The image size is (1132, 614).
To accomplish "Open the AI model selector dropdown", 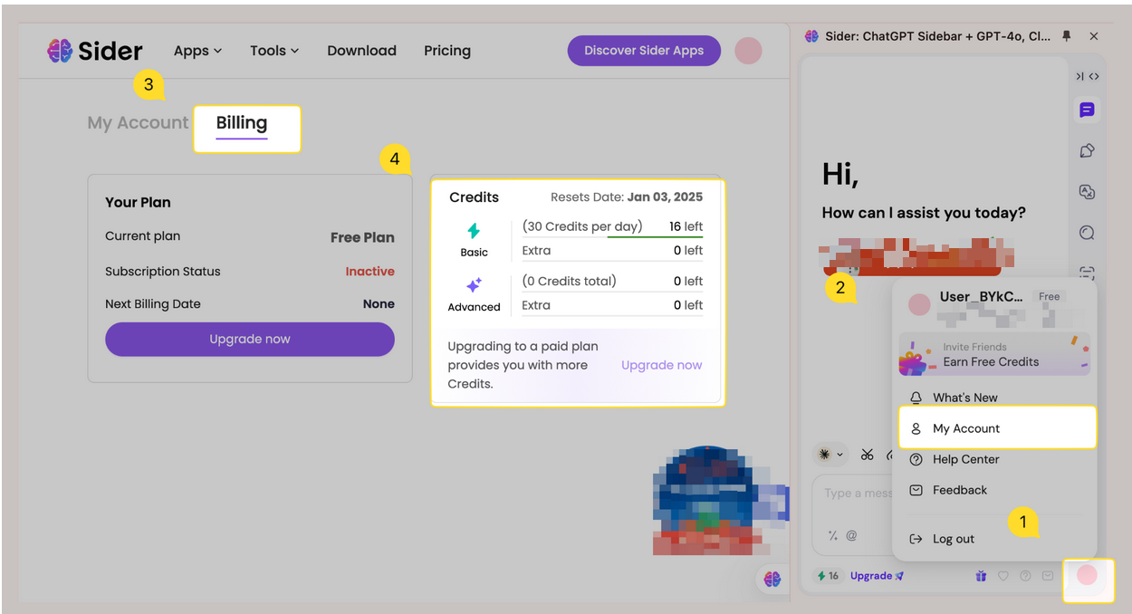I will click(830, 455).
